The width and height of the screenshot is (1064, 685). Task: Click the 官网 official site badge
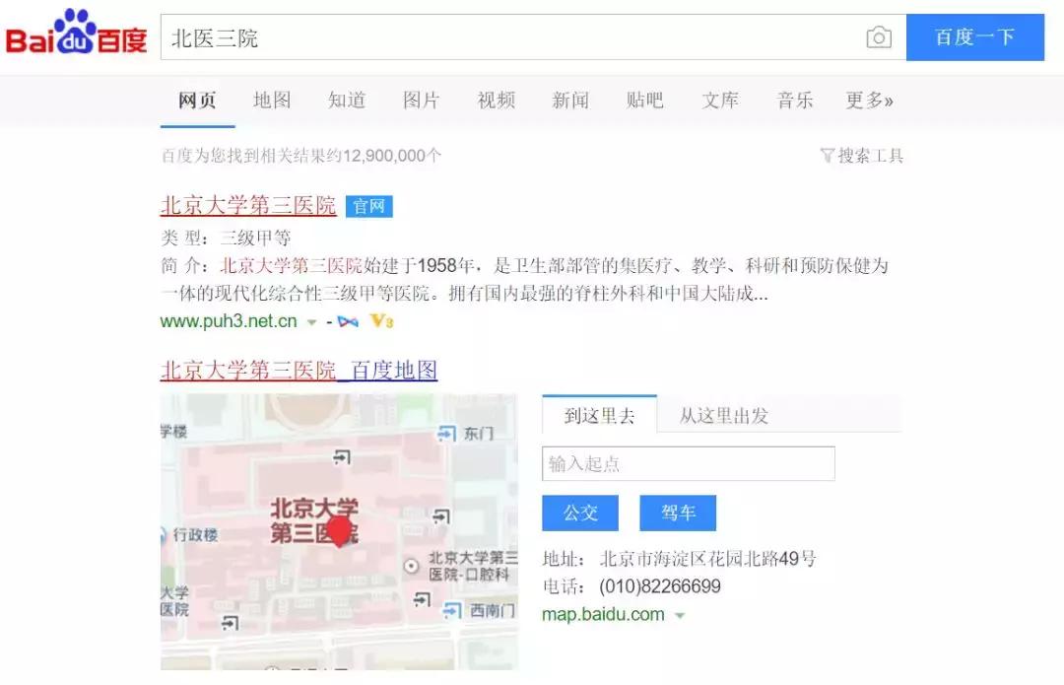[368, 206]
